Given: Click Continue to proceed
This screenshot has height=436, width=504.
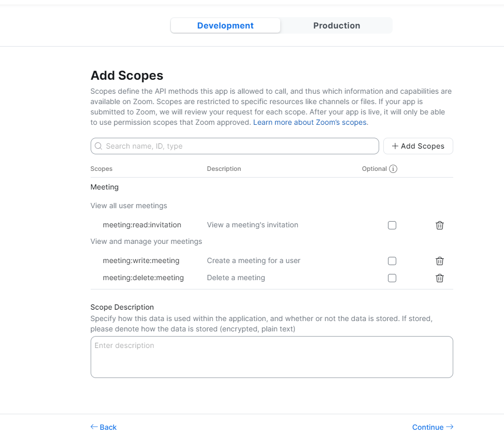Looking at the screenshot, I should point(433,427).
